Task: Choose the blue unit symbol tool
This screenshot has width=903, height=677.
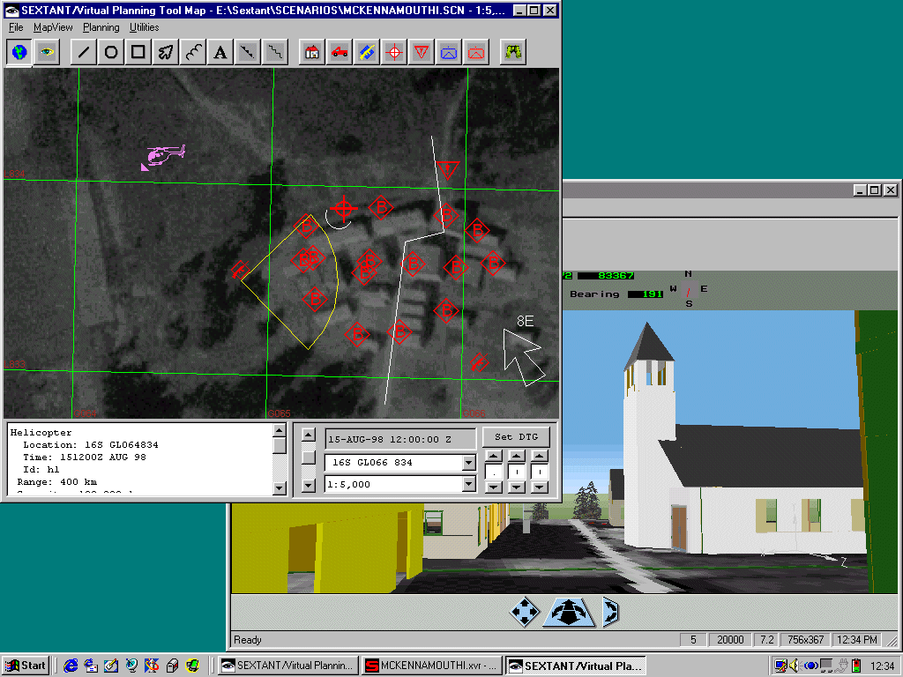Action: pos(449,52)
